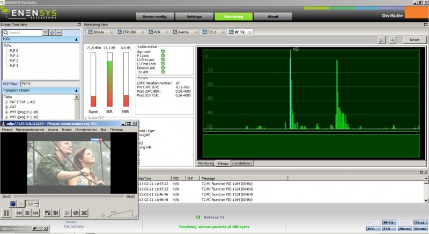Mute audio using the VLC speaker icon
Viewport: 429px width, 234px height.
[x=103, y=215]
